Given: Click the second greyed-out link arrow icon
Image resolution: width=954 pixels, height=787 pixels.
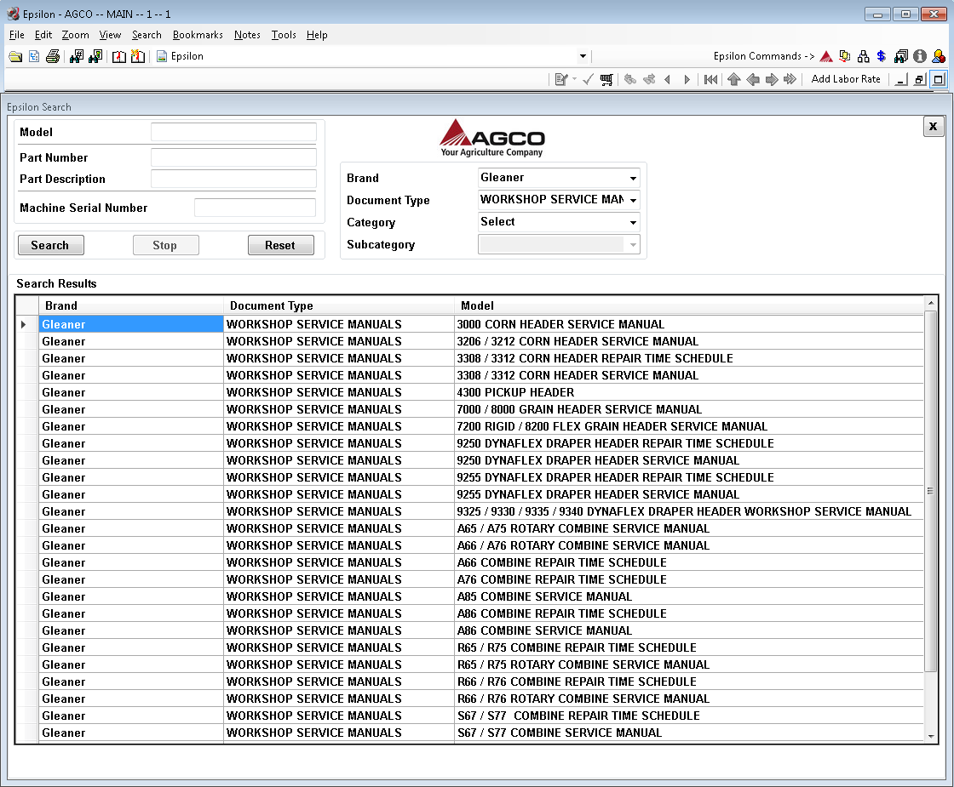Looking at the screenshot, I should 649,80.
